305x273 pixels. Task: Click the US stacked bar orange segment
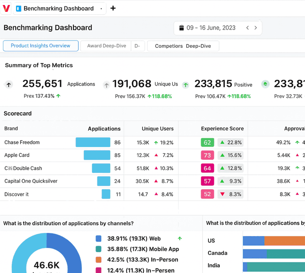coord(285,241)
